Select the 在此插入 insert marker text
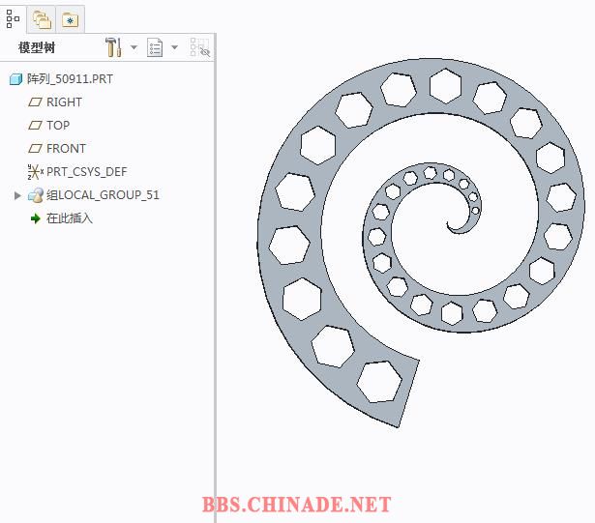This screenshot has width=595, height=523. pyautogui.click(x=70, y=218)
